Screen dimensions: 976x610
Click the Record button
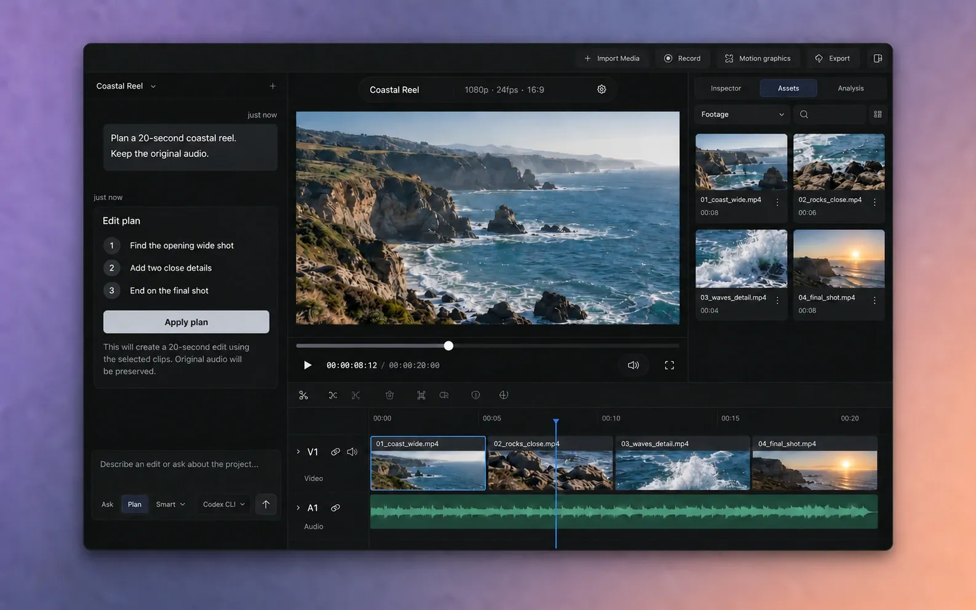[x=683, y=58]
